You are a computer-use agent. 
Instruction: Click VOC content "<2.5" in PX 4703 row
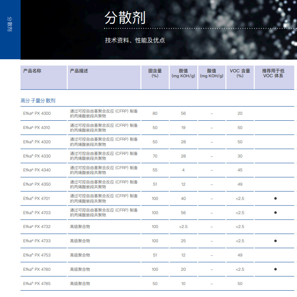coord(240,213)
